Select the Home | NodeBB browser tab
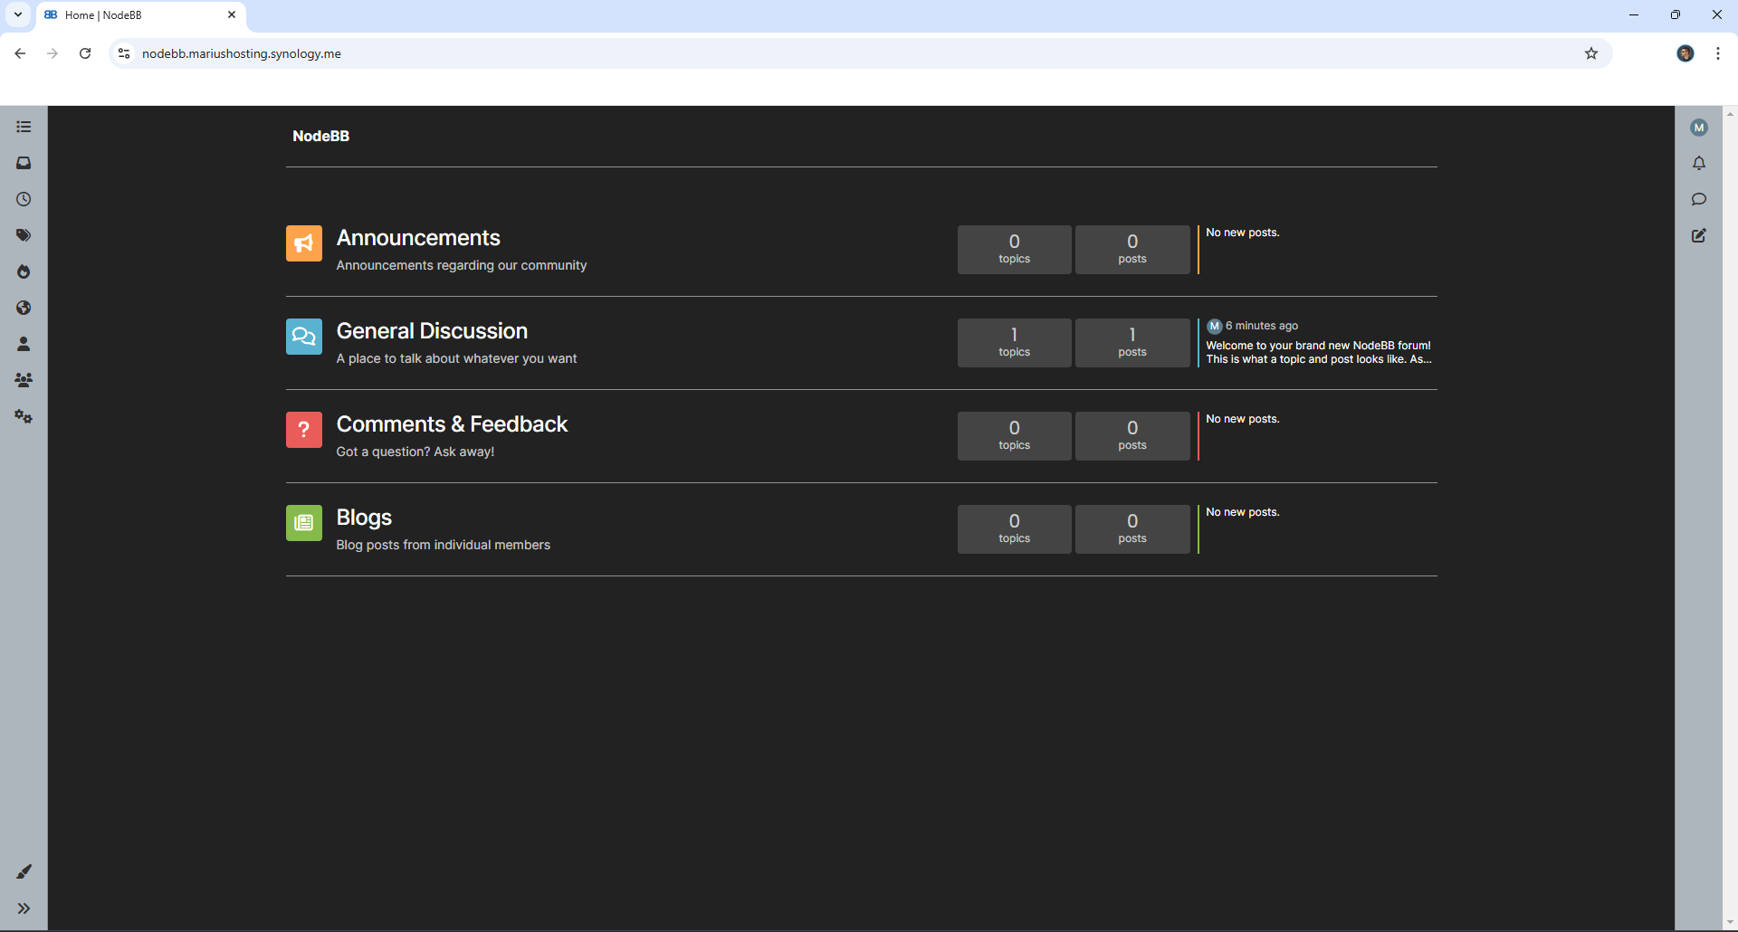1738x932 pixels. [x=140, y=15]
